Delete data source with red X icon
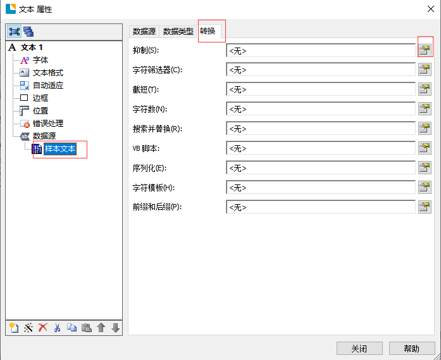 coord(42,328)
